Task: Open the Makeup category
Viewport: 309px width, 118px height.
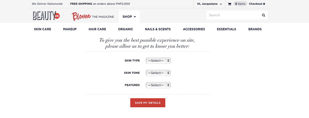Action: (70, 29)
